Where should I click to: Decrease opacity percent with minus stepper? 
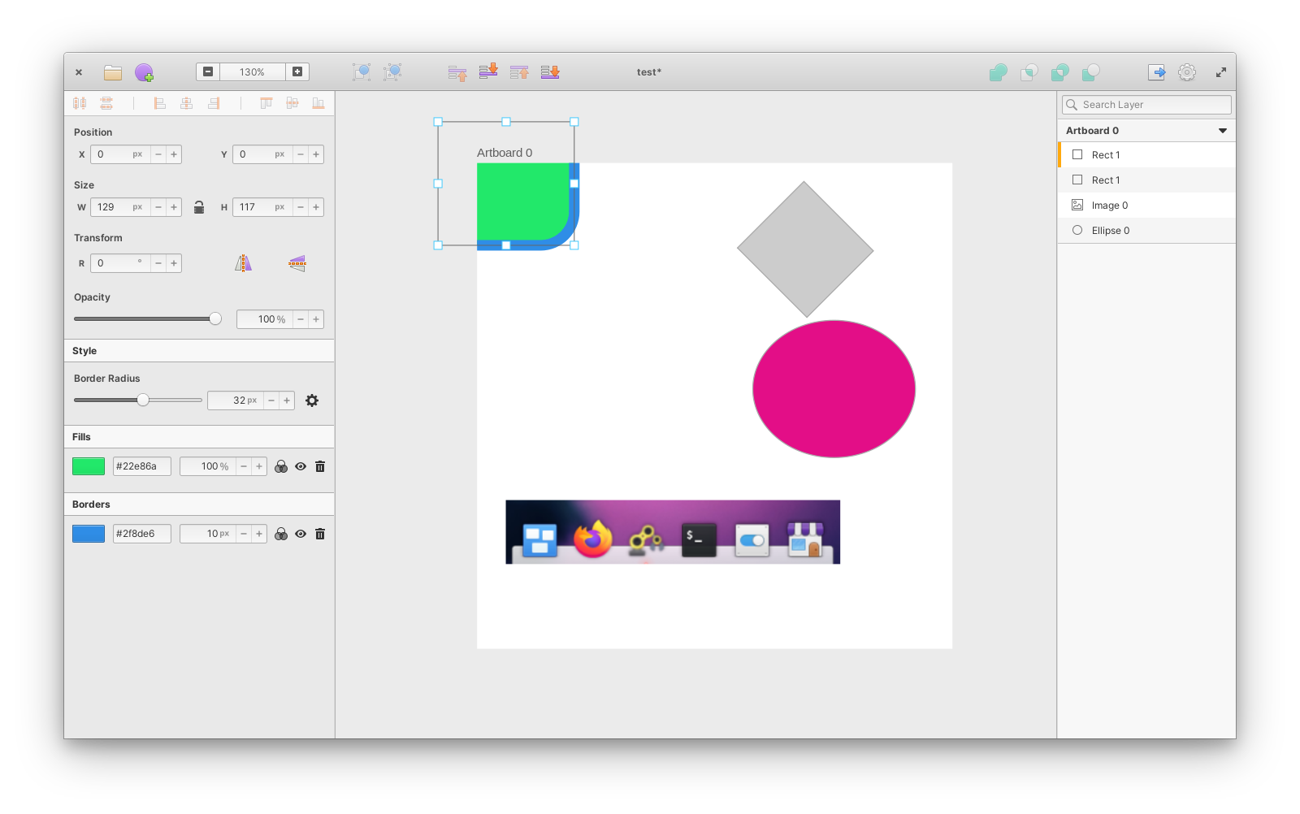click(x=301, y=319)
